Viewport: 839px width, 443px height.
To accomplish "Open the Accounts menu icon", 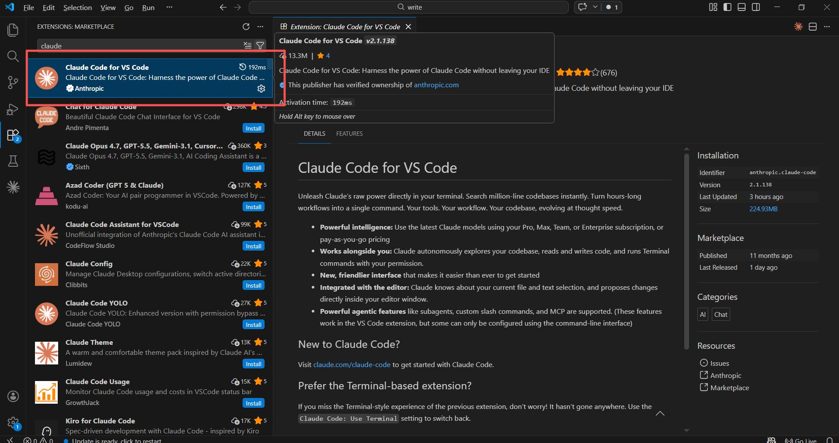I will (x=13, y=396).
